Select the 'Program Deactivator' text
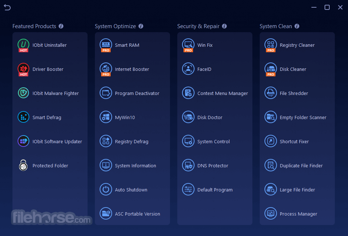 [137, 94]
